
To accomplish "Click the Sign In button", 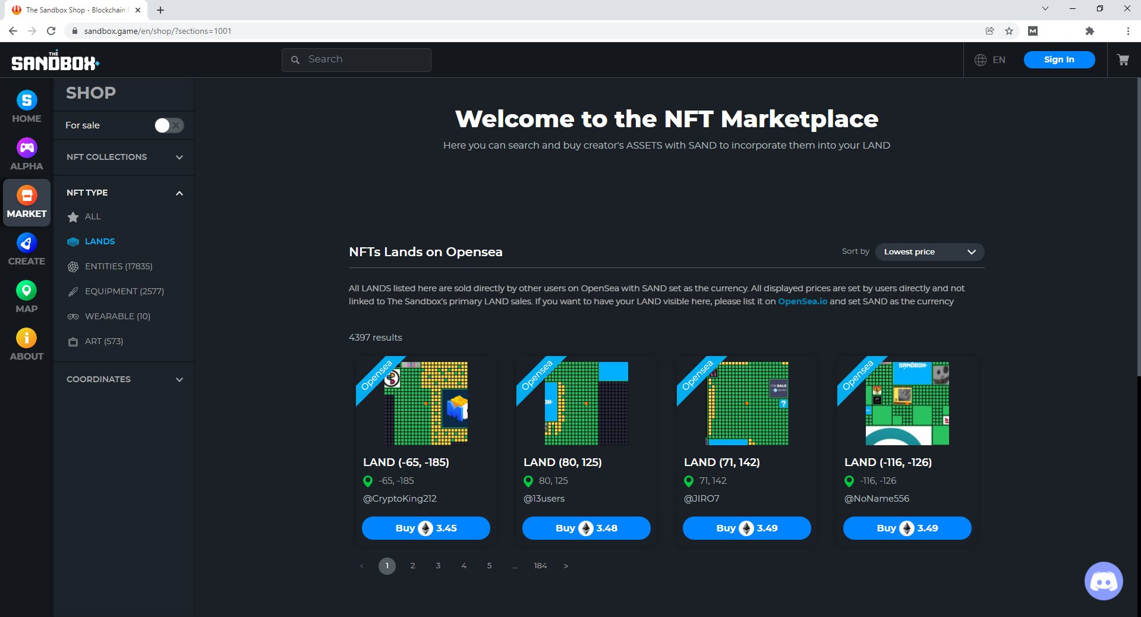I will pos(1059,59).
